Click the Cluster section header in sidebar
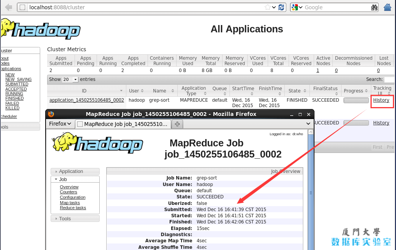Screen dimensions: 396x250 click(x=20, y=50)
